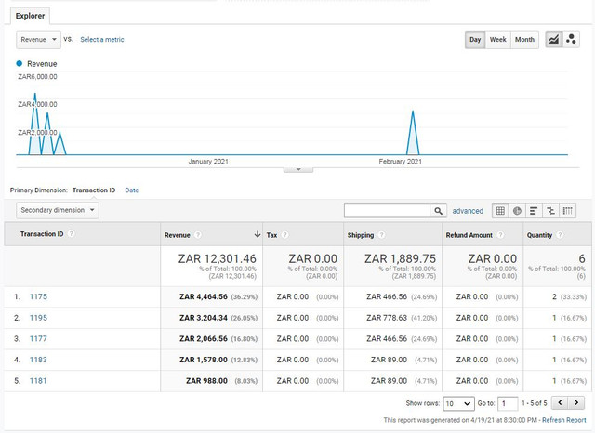Click the table search input field
The width and height of the screenshot is (595, 433).
387,211
